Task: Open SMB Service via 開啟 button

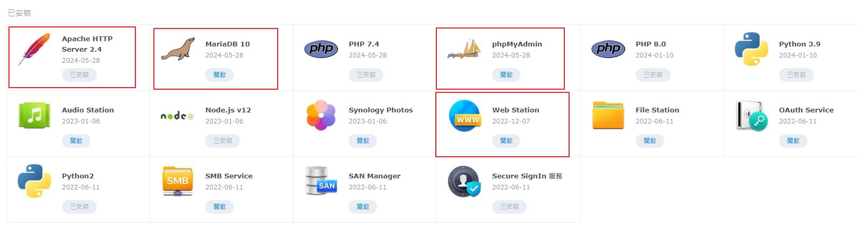Action: [219, 207]
